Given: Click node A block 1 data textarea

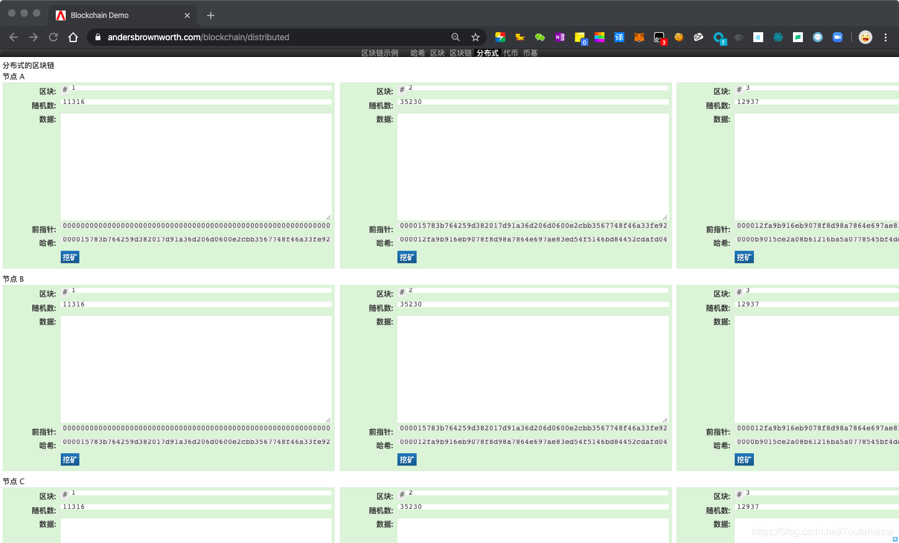Looking at the screenshot, I should point(196,167).
